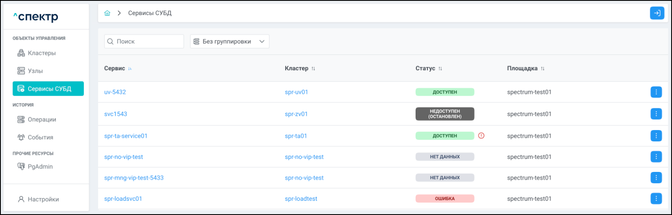Open Операции history page
This screenshot has width=672, height=215.
(41, 120)
